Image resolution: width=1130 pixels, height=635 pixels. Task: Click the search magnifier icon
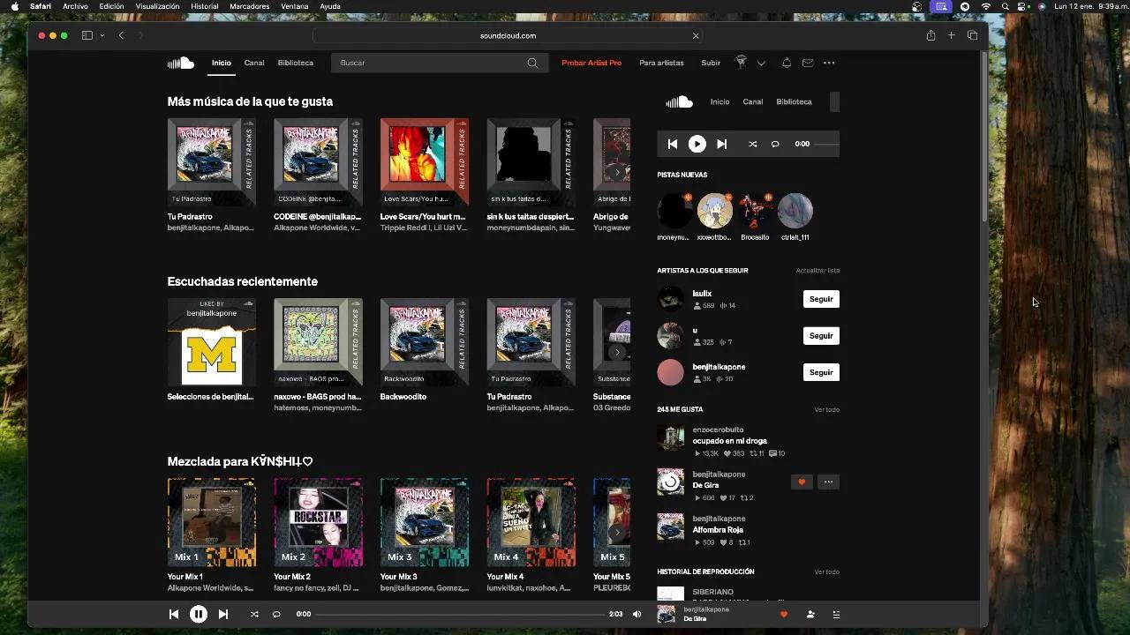click(x=532, y=63)
